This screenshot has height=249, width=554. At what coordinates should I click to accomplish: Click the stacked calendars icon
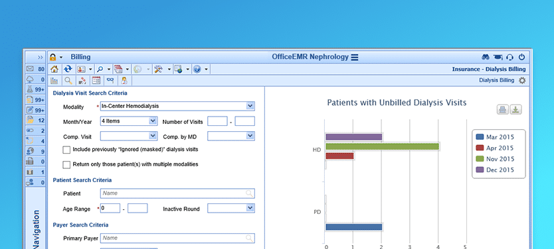pos(118,69)
